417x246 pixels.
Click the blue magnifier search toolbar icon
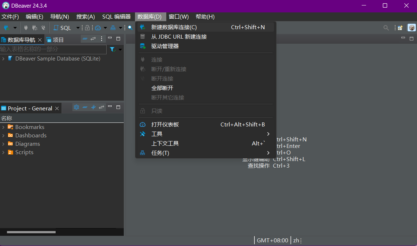(130, 28)
